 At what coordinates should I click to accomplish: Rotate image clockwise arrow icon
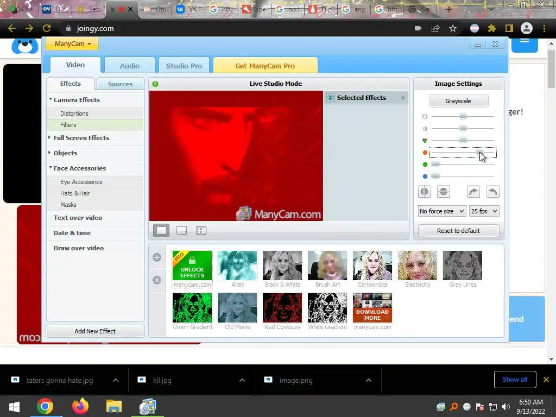click(x=473, y=192)
